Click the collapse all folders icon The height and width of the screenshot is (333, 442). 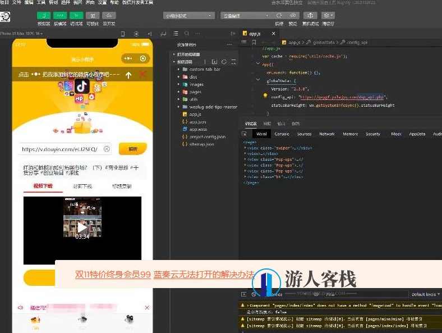(233, 62)
